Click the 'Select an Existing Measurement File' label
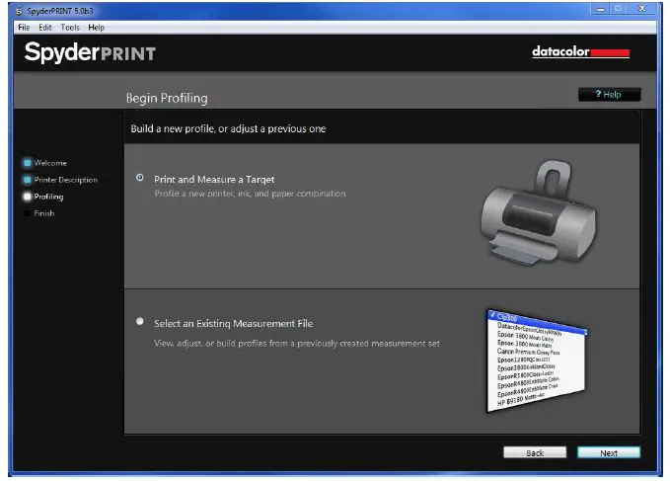Viewport: 670px width, 481px height. point(233,324)
